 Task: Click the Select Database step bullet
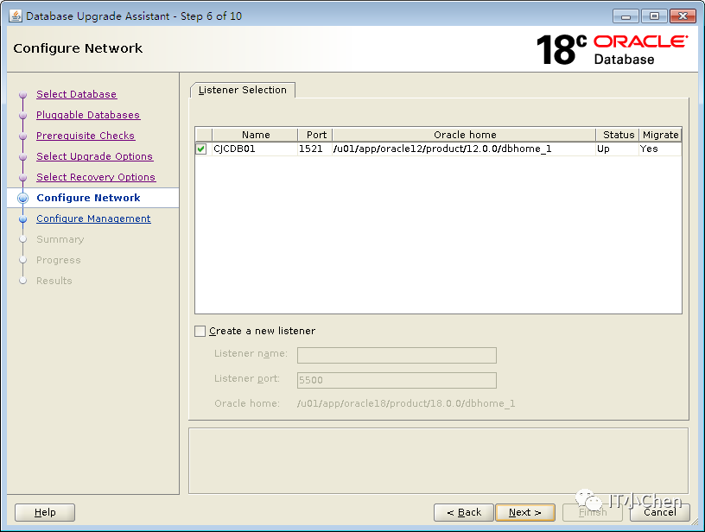coord(23,95)
